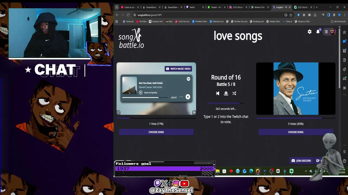Switch to the Stream - Kick tab

[x=216, y=7]
